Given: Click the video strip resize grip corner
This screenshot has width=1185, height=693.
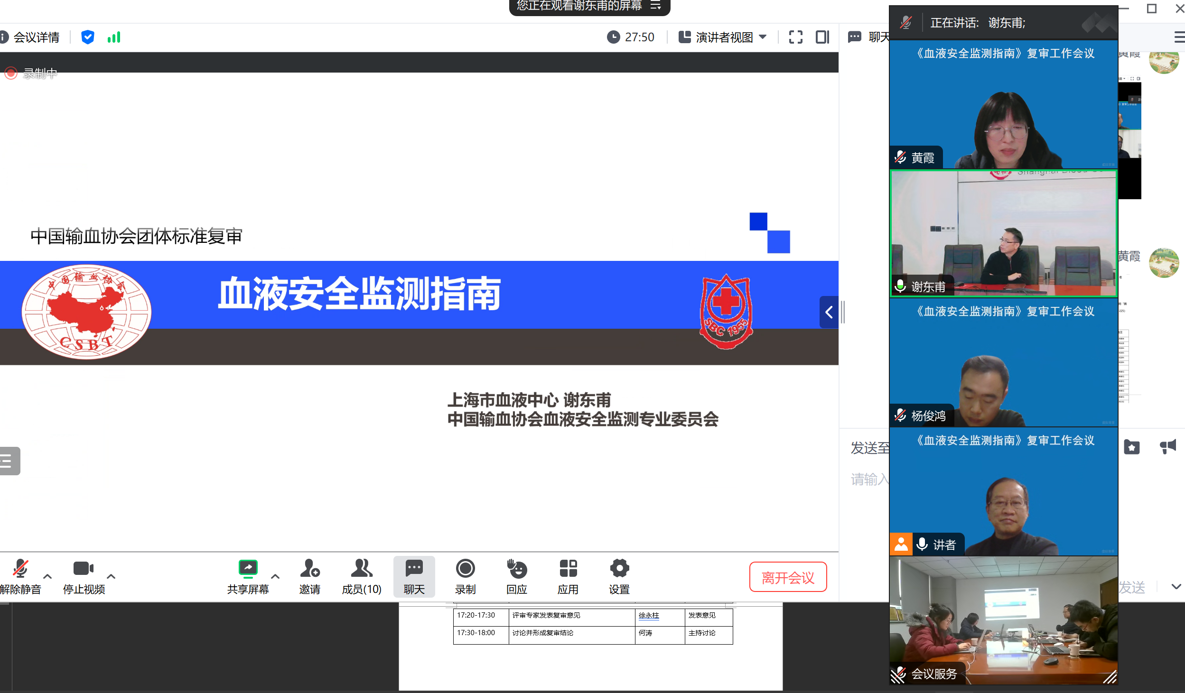Looking at the screenshot, I should tap(1110, 677).
